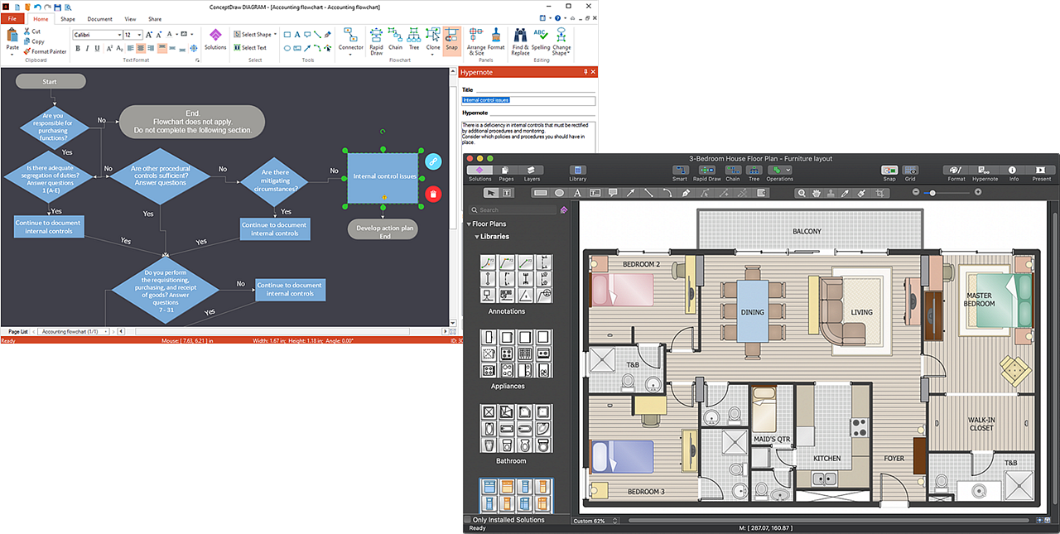Toggle the Pages view in the Floor Plan window
The height and width of the screenshot is (534, 1060).
pos(505,173)
